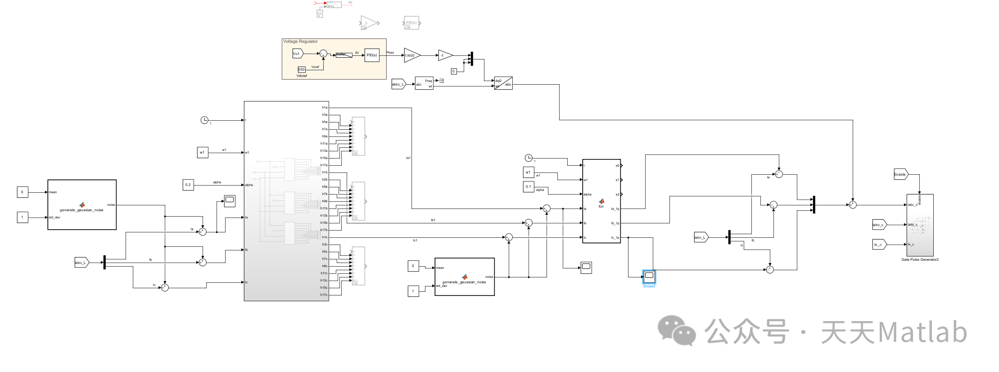Screen dimensions: 999x372
Task: Click the constant 1 on the left noise std_dev input
Action: click(22, 217)
